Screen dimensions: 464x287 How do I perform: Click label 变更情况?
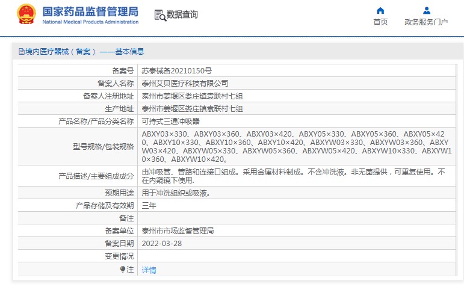click(119, 256)
